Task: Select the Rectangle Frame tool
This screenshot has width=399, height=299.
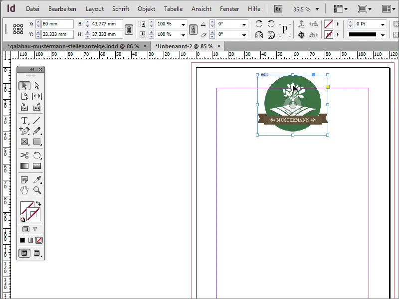Action: [x=24, y=142]
